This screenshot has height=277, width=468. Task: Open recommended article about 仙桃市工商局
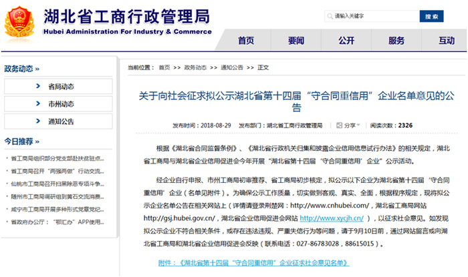57,183
